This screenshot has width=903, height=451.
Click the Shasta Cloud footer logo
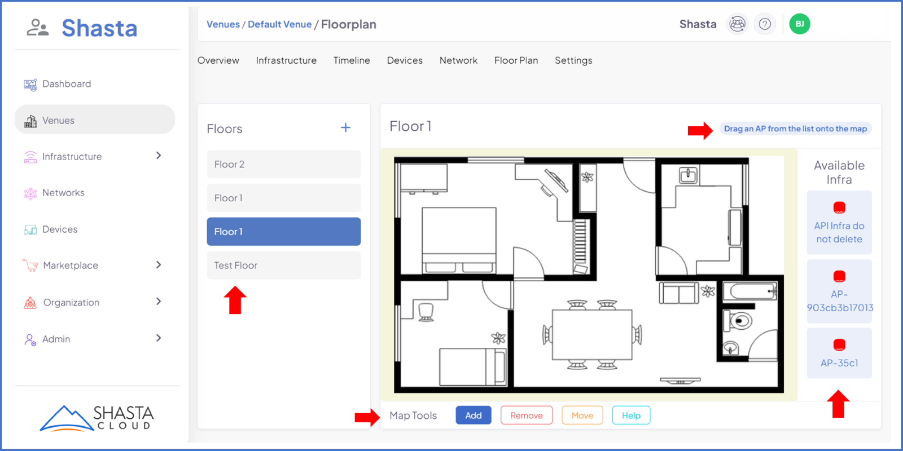tap(97, 418)
